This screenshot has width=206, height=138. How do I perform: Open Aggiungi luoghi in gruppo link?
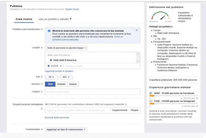[59, 71]
